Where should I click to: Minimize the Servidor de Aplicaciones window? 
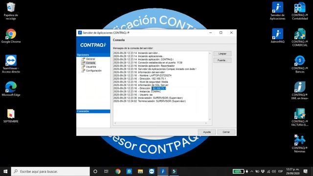click(210, 33)
